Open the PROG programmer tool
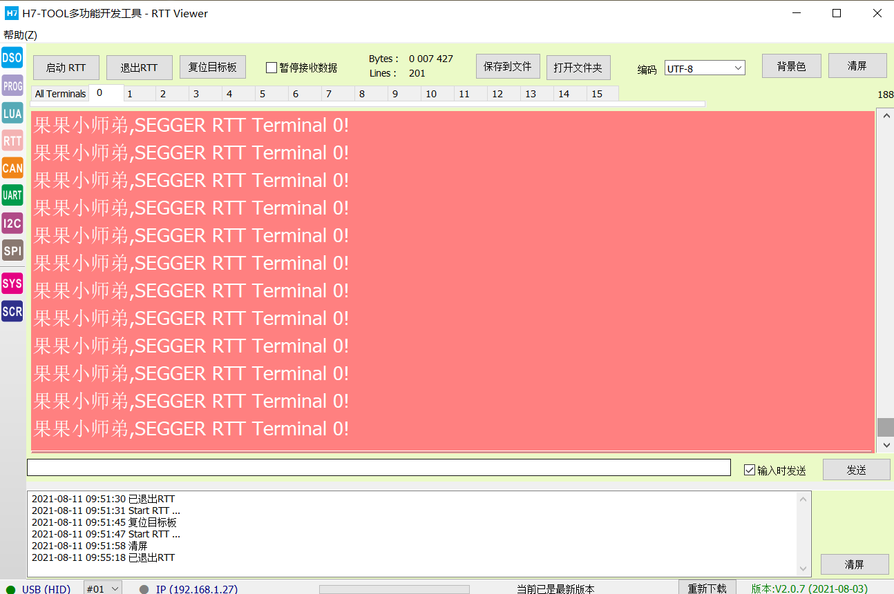 point(12,86)
